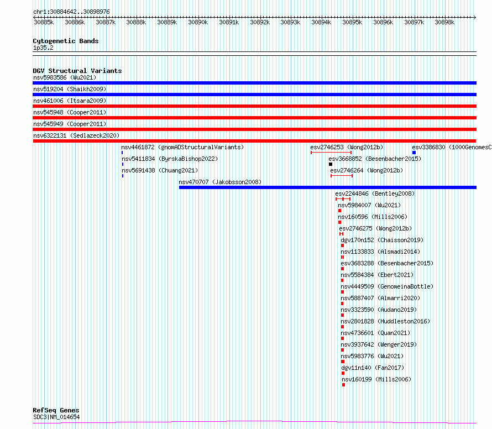Click the esv3668852 (Besenbacher2015) black marker

tap(331, 164)
